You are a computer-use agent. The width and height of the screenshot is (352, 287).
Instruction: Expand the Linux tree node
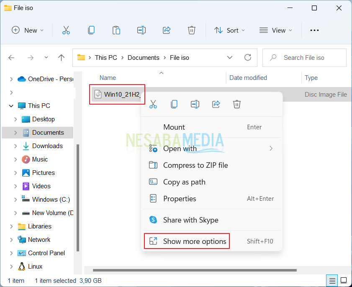coord(11,266)
